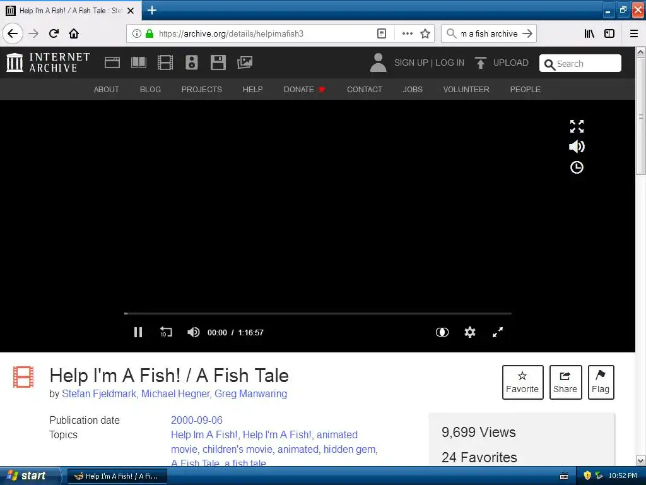This screenshot has height=485, width=646.
Task: Click the Internet Archive Search field
Action: 580,64
